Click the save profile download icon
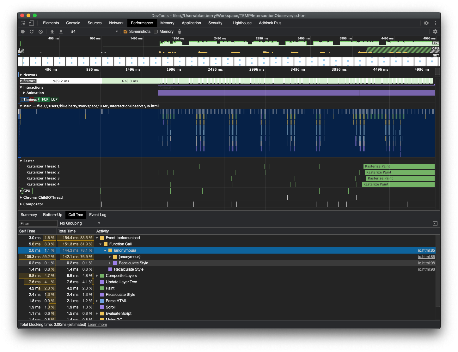Image resolution: width=458 pixels, height=352 pixels. point(61,32)
